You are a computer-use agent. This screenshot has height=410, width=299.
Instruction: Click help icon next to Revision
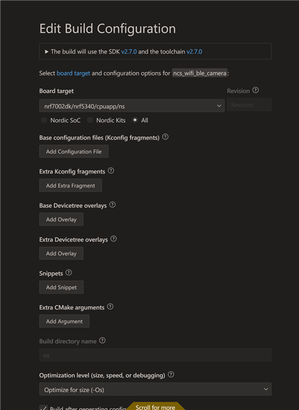(256, 90)
